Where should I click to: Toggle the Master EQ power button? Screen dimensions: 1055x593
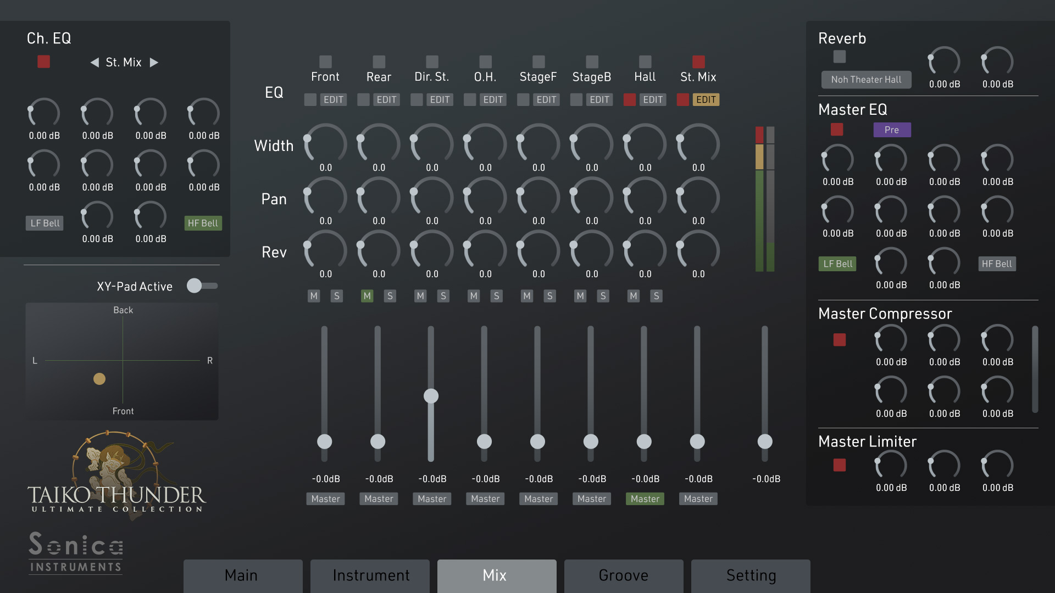[837, 130]
